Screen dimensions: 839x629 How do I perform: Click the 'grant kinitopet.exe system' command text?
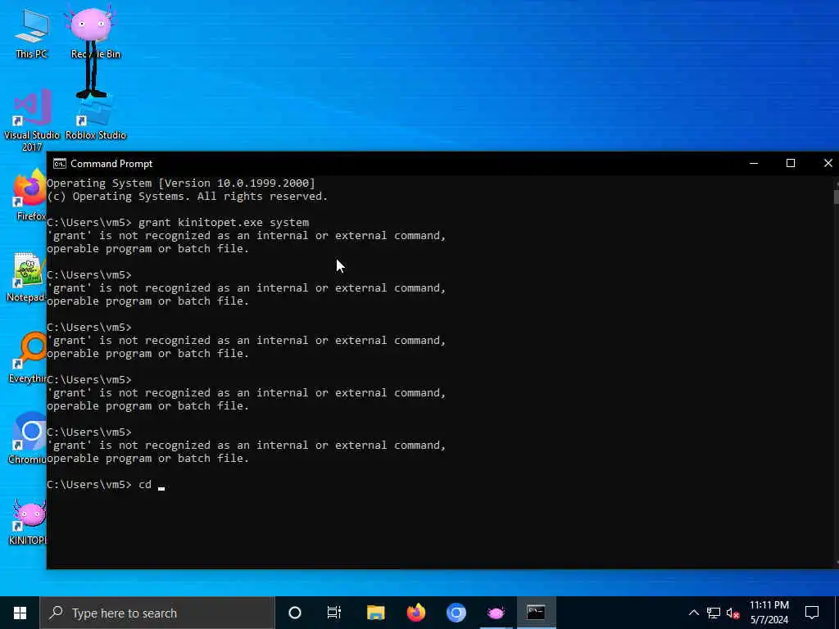pyautogui.click(x=224, y=223)
